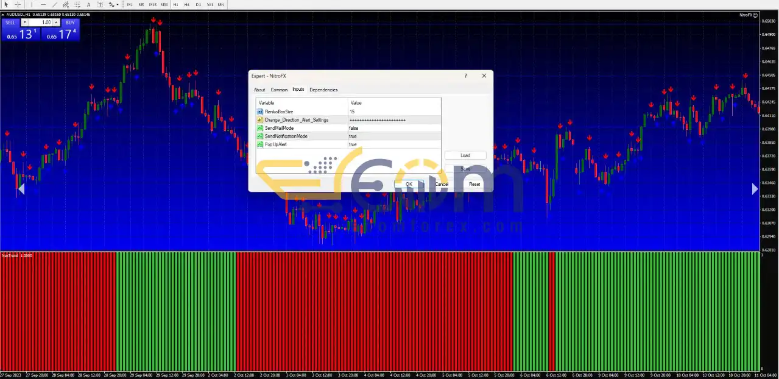Screen dimensions: 779x379
Task: Click the AUDUSD.,H1 chart title text
Action: (x=19, y=15)
